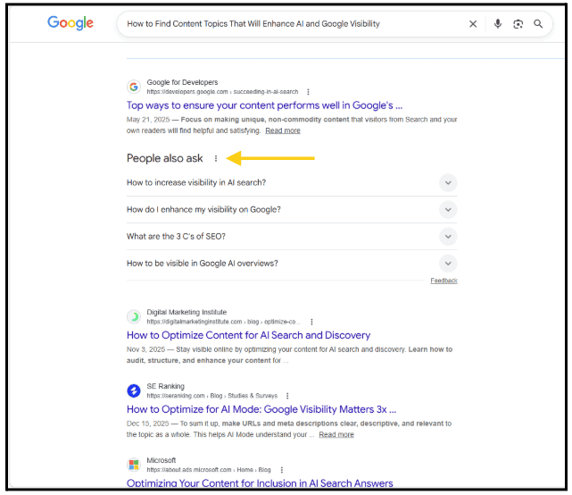Screen dimensions: 572x495
Task: Open 'How to Optimize Content for AI Search and Discovery'
Action: pos(248,335)
